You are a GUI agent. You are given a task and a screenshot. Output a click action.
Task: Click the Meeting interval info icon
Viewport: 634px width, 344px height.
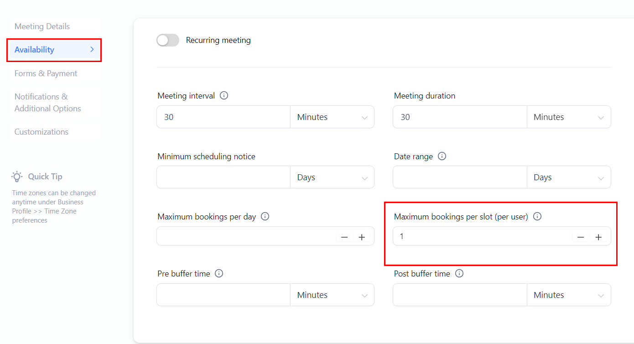224,96
